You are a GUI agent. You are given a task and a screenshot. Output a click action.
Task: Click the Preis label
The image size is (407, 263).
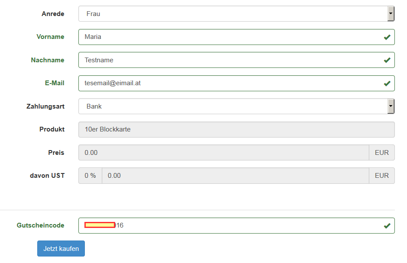click(x=56, y=153)
